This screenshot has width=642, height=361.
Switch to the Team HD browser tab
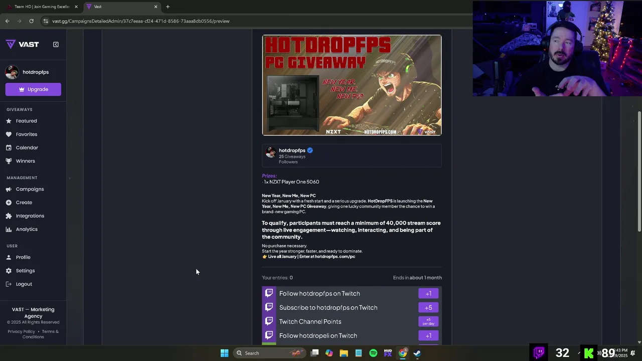[x=42, y=7]
